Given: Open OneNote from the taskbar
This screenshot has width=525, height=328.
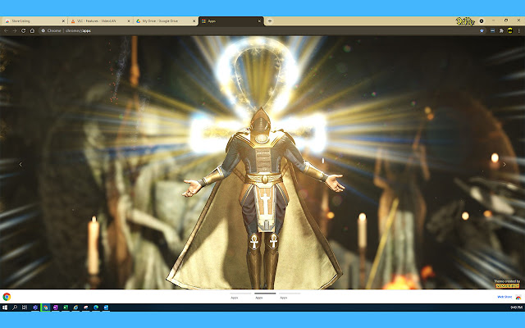Looking at the screenshot, I should pyautogui.click(x=56, y=307).
